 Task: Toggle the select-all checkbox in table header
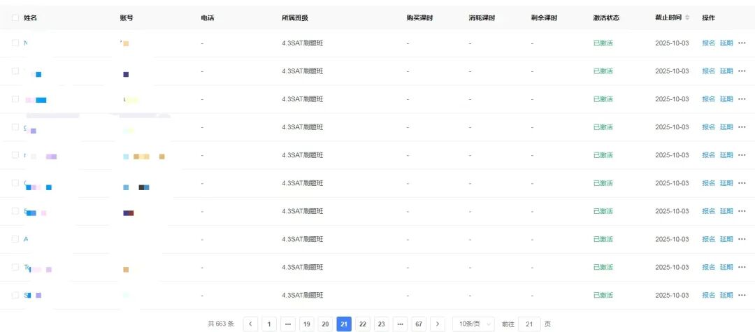pyautogui.click(x=15, y=17)
